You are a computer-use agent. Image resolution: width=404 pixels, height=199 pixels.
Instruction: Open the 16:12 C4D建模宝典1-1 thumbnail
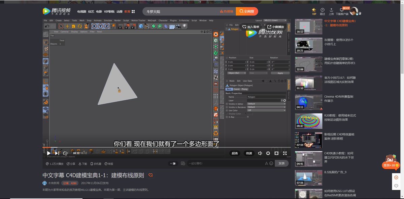pyautogui.click(x=309, y=27)
